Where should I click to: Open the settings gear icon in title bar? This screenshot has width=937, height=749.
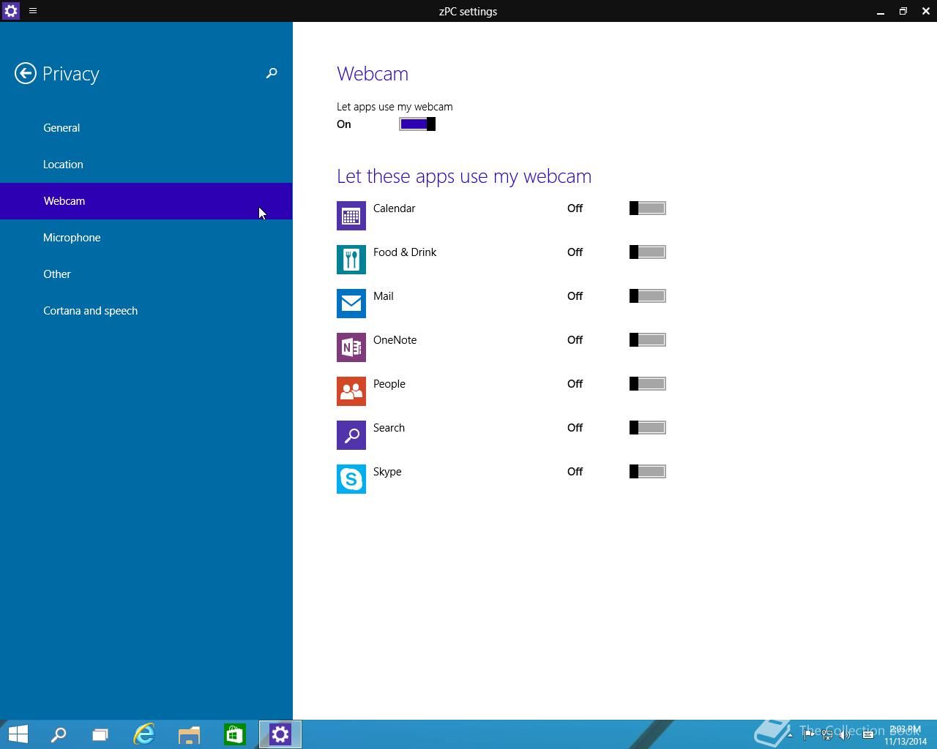(x=10, y=11)
